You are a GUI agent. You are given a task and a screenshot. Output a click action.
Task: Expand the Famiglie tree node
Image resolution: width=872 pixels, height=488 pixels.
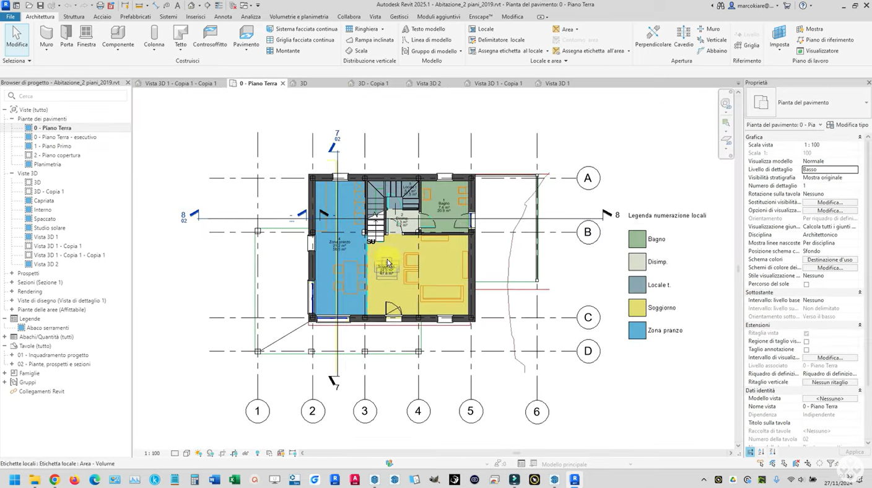click(6, 373)
